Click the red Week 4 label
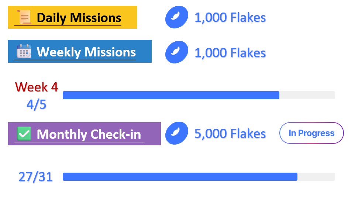Image resolution: width=355 pixels, height=197 pixels. (37, 87)
